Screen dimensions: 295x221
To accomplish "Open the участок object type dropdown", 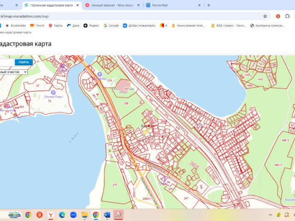I will [14, 72].
